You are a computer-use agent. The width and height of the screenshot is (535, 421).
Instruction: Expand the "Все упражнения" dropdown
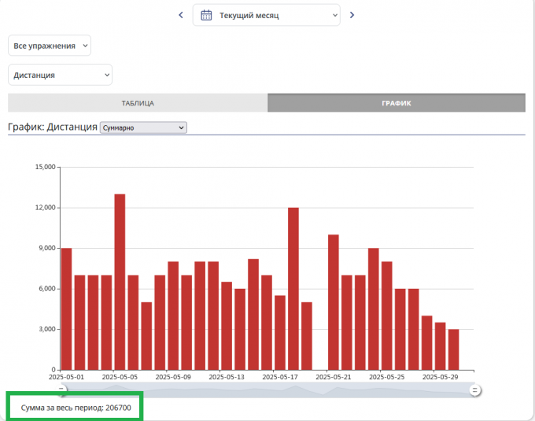pyautogui.click(x=50, y=46)
